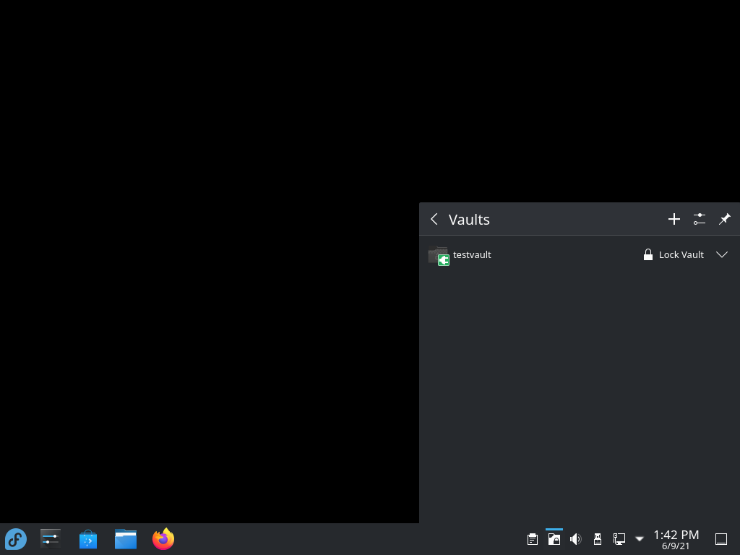Open network connections tray icon

619,539
